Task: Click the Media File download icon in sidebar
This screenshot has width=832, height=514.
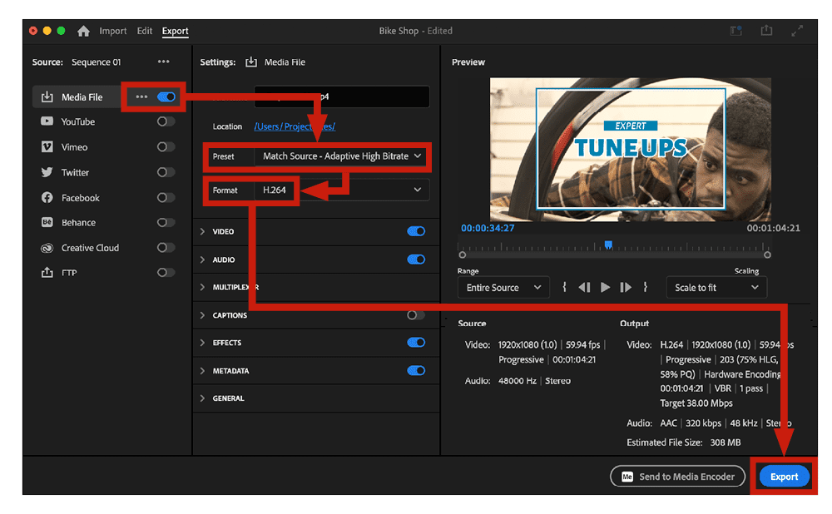Action: (x=47, y=96)
